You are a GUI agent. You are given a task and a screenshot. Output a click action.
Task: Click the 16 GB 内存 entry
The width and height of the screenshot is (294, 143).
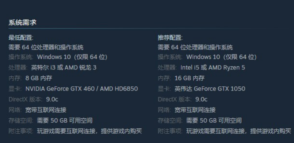189,78
